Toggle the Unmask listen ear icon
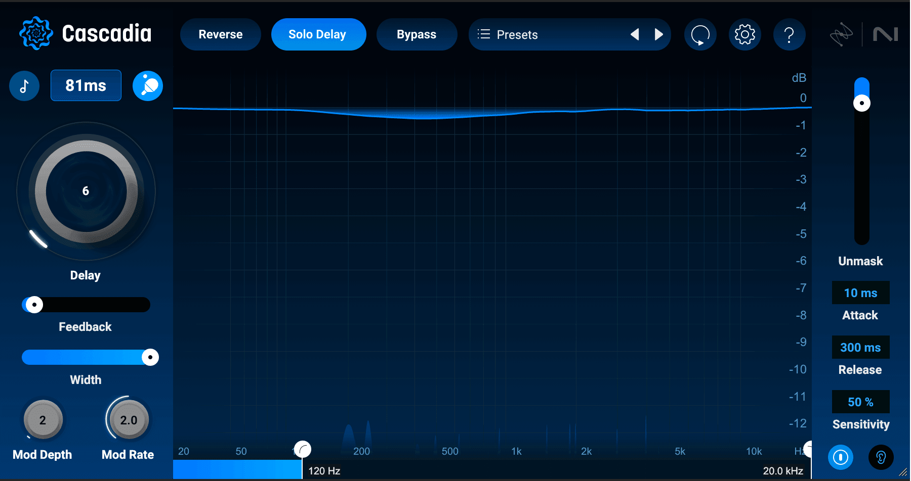Screen dimensions: 911x481 (x=881, y=457)
